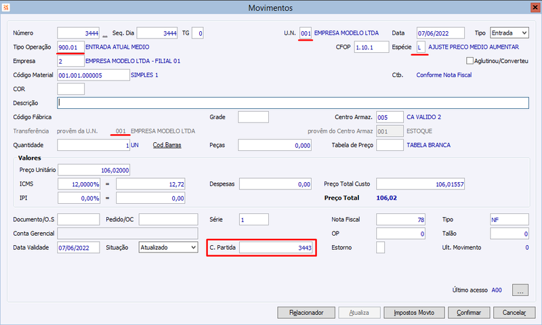Click the Tipo Operação field 900.01
Screen dimensions: 542x325
click(x=70, y=47)
